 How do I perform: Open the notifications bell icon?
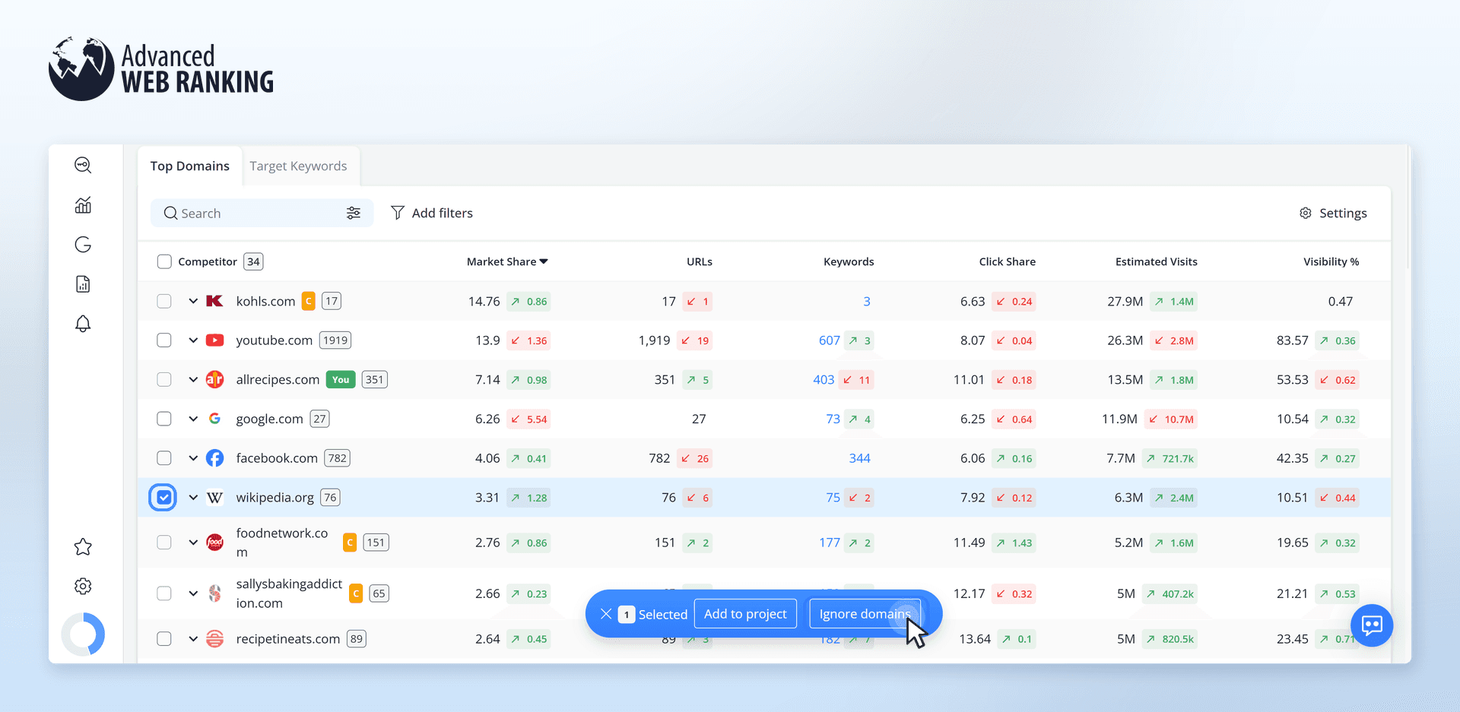(83, 324)
